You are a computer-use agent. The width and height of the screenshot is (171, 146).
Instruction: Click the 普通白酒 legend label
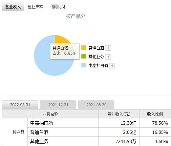(96, 48)
